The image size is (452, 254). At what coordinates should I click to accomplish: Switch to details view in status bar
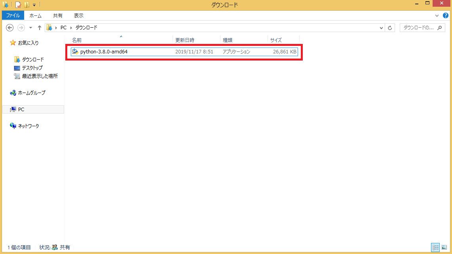[435, 247]
